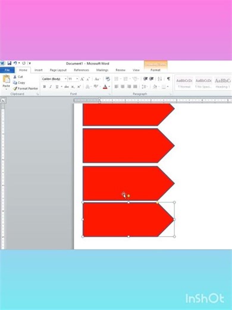
Task: Click the Sort A-Z icon
Action: pyautogui.click(x=160, y=79)
